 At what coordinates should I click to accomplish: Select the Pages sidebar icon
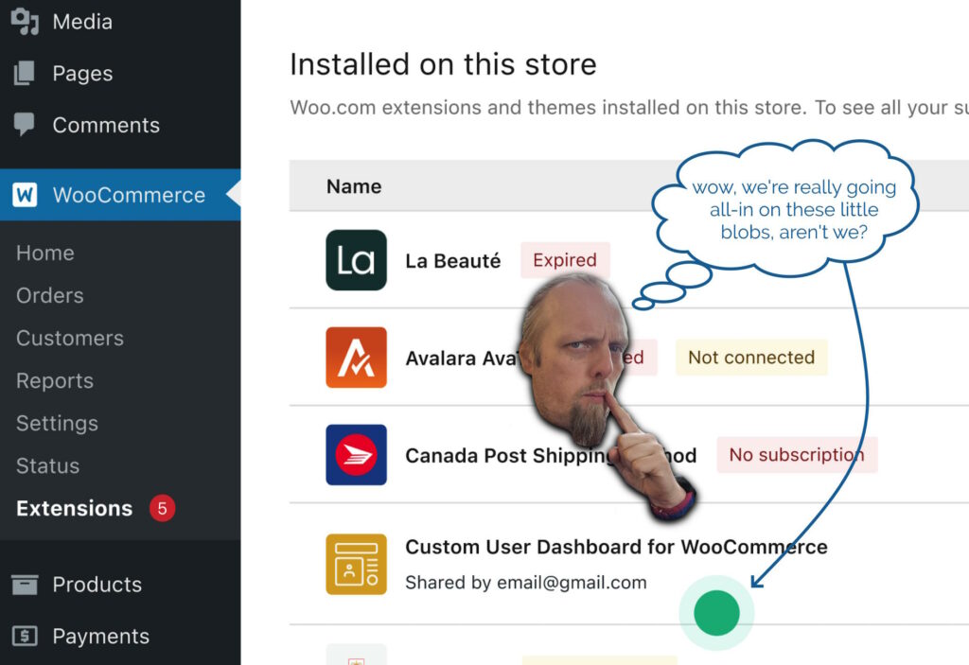tap(26, 73)
